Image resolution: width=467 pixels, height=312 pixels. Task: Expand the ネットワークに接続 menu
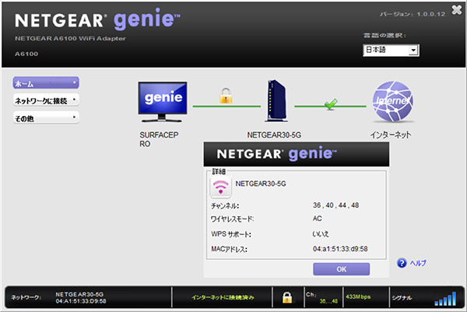click(x=46, y=100)
